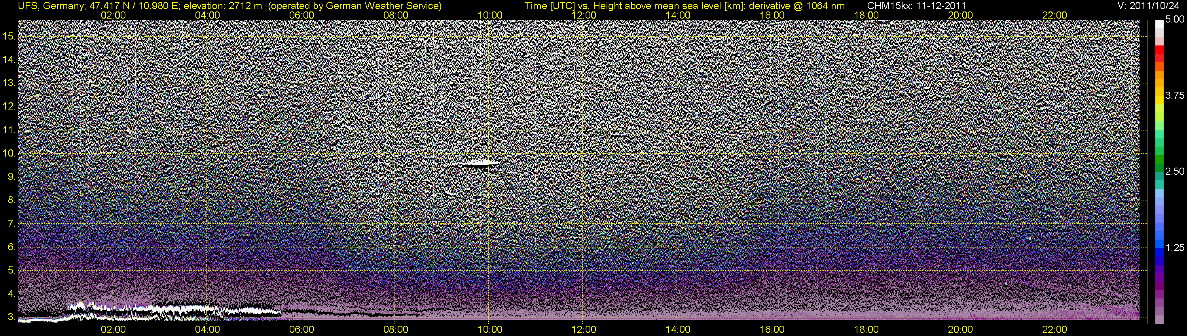
Task: Click the 06:00 label on top time axis
Action: pos(302,15)
